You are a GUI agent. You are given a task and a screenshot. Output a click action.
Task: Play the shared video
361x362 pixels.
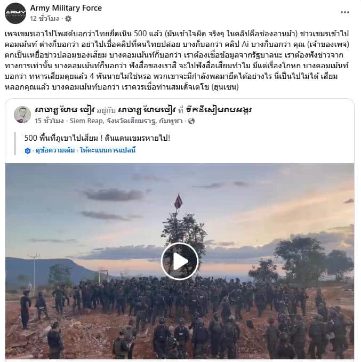[180, 261]
